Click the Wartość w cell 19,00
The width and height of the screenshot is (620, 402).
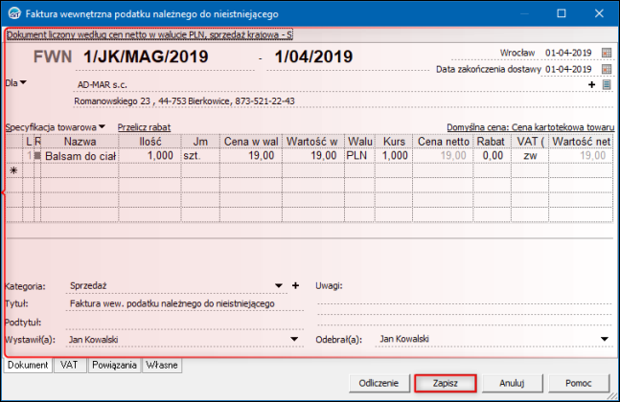(313, 156)
